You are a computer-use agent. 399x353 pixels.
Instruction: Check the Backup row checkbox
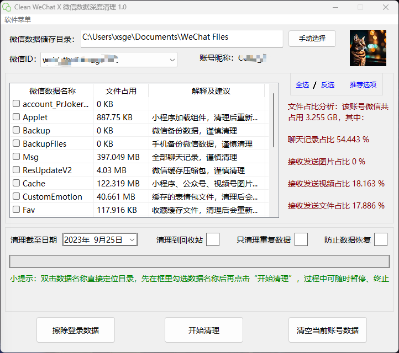click(x=16, y=130)
